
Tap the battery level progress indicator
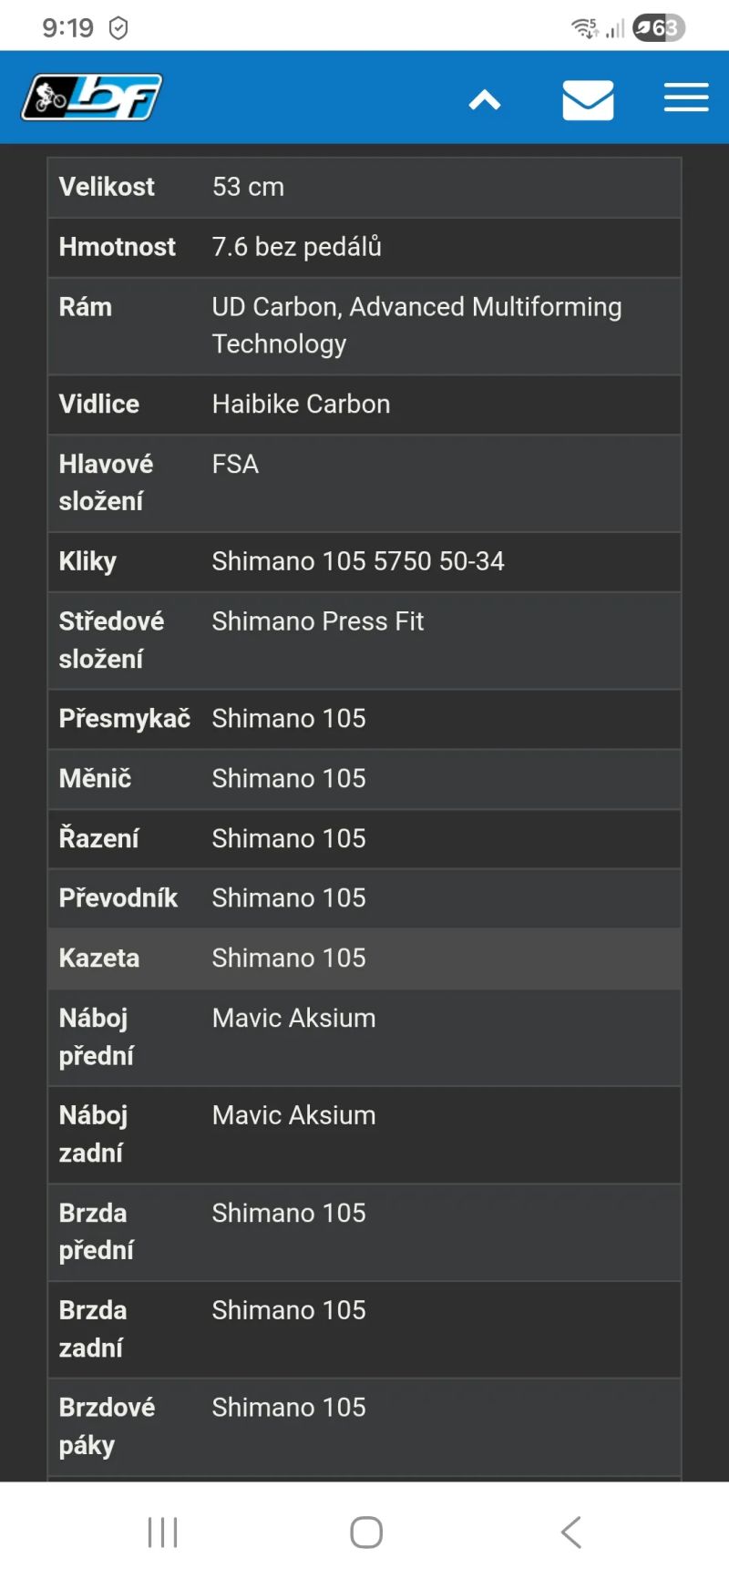(652, 27)
